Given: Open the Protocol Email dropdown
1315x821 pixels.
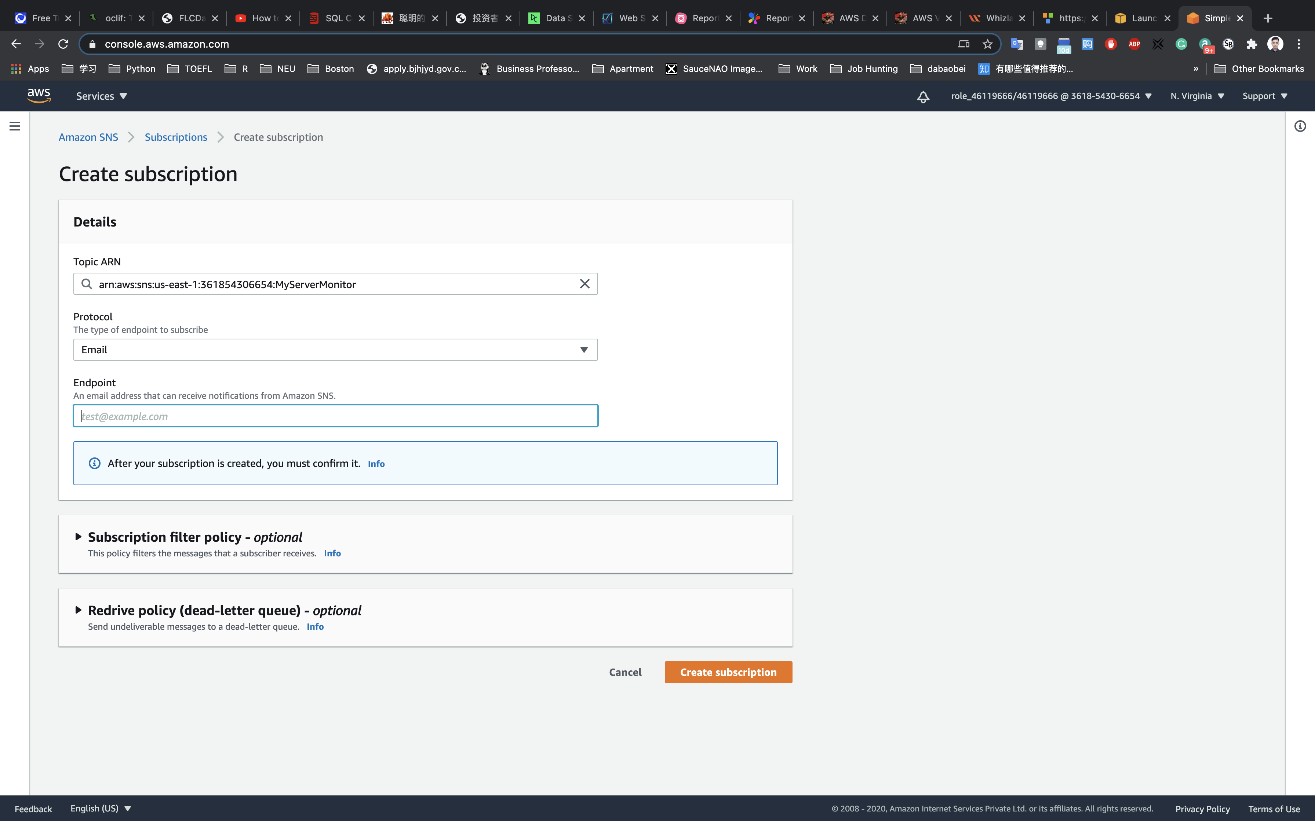Looking at the screenshot, I should point(335,350).
